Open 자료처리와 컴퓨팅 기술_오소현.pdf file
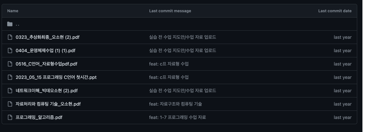368x132 pixels. coord(48,104)
